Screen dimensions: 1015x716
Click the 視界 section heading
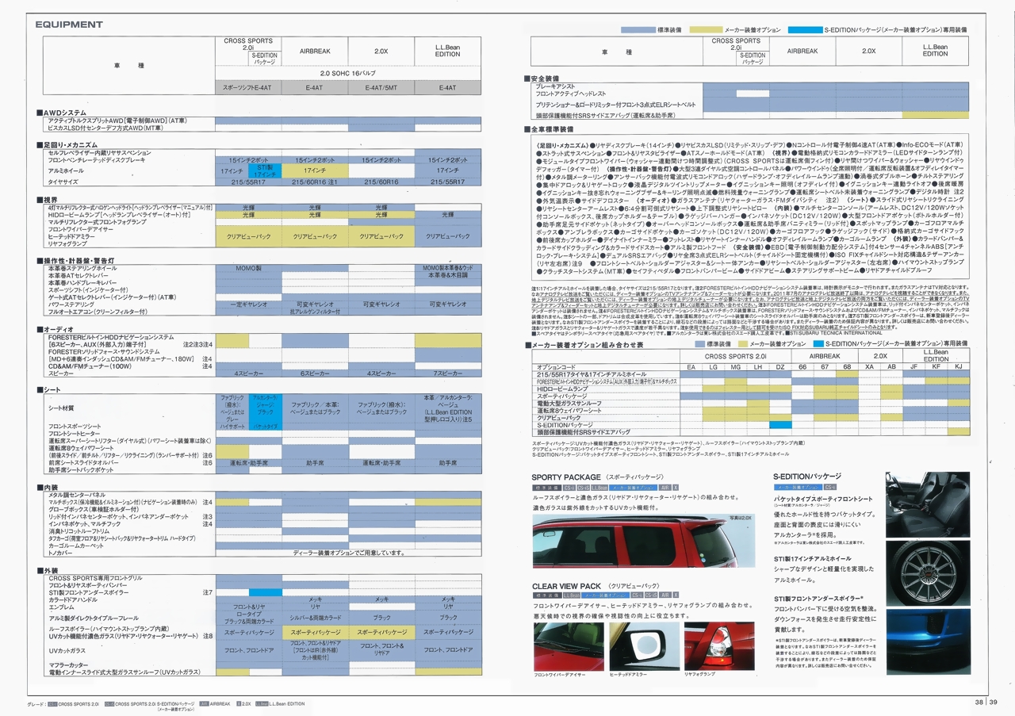click(x=49, y=200)
